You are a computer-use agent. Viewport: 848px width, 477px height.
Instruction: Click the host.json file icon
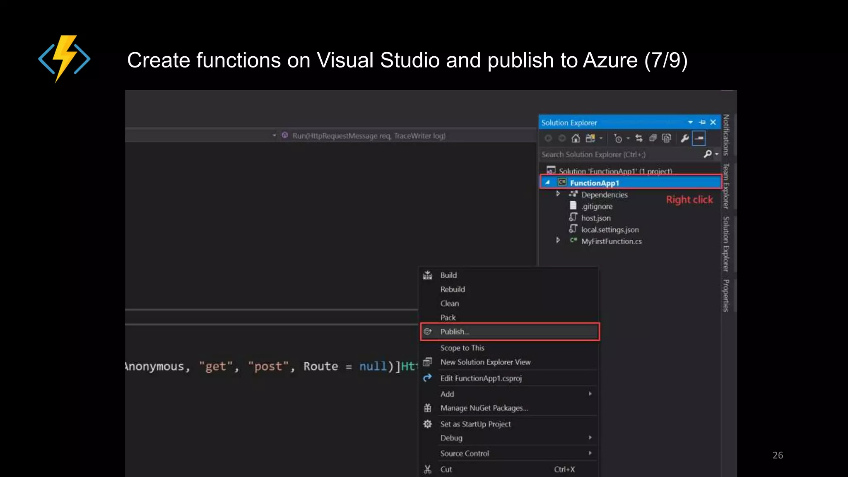(573, 217)
